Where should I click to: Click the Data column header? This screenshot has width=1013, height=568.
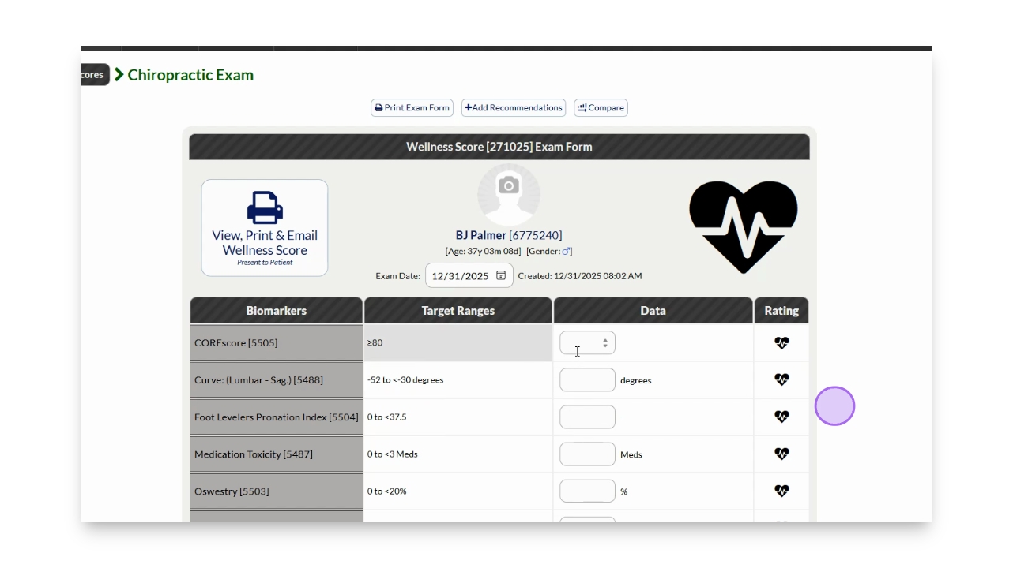tap(653, 311)
